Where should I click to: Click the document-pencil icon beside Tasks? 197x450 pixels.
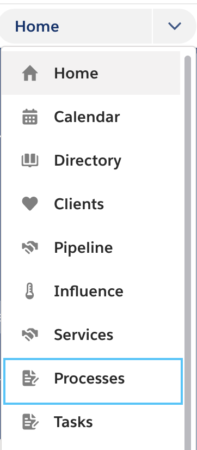coord(30,422)
